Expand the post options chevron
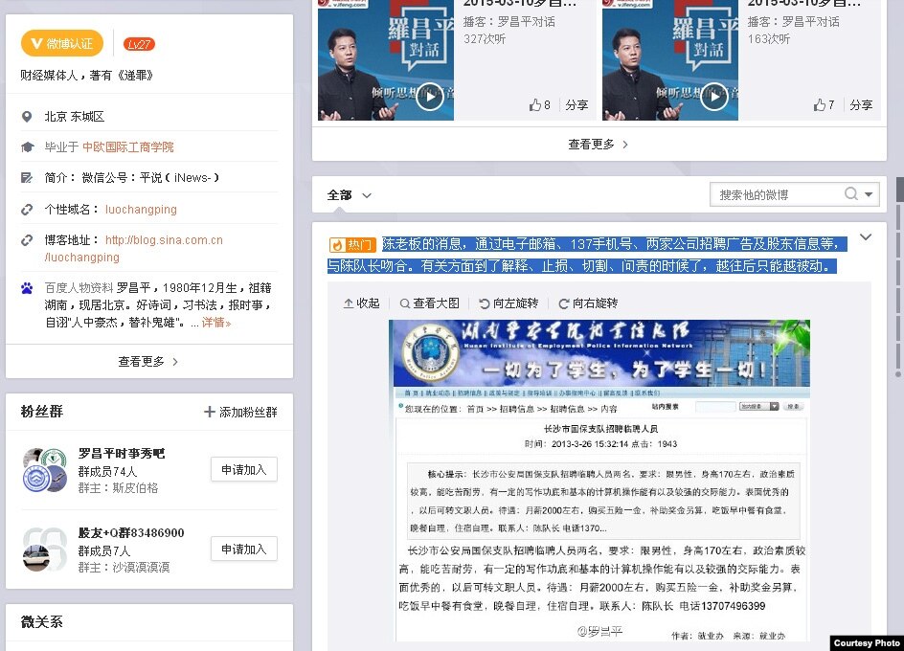Viewport: 904px width, 651px height. [866, 237]
